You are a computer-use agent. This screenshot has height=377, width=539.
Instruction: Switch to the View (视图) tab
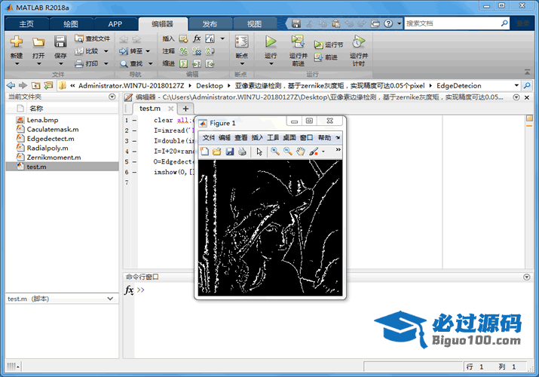pyautogui.click(x=254, y=23)
